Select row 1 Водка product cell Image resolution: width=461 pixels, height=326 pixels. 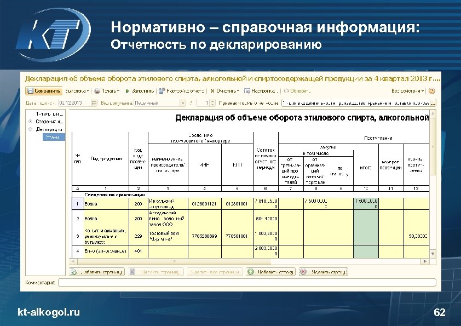106,204
